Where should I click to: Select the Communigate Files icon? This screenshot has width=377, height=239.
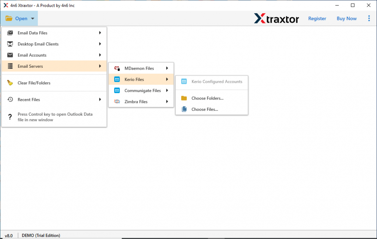click(118, 90)
